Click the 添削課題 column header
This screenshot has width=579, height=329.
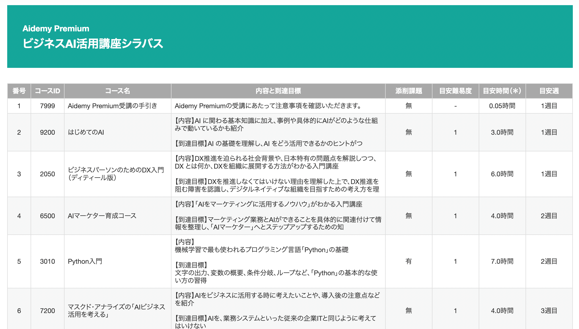pyautogui.click(x=409, y=91)
